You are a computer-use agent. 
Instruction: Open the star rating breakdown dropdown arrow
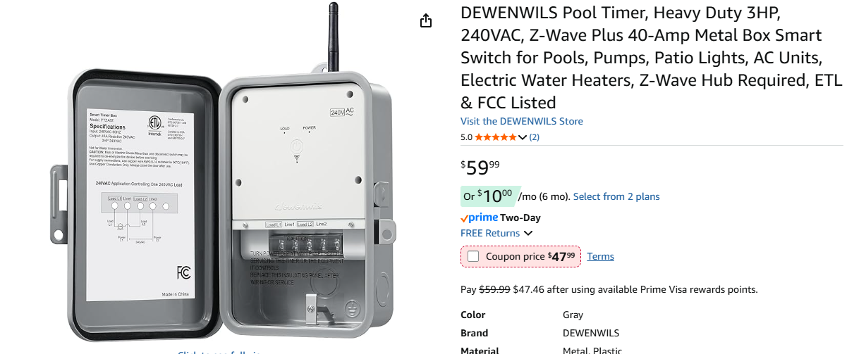[x=523, y=137]
